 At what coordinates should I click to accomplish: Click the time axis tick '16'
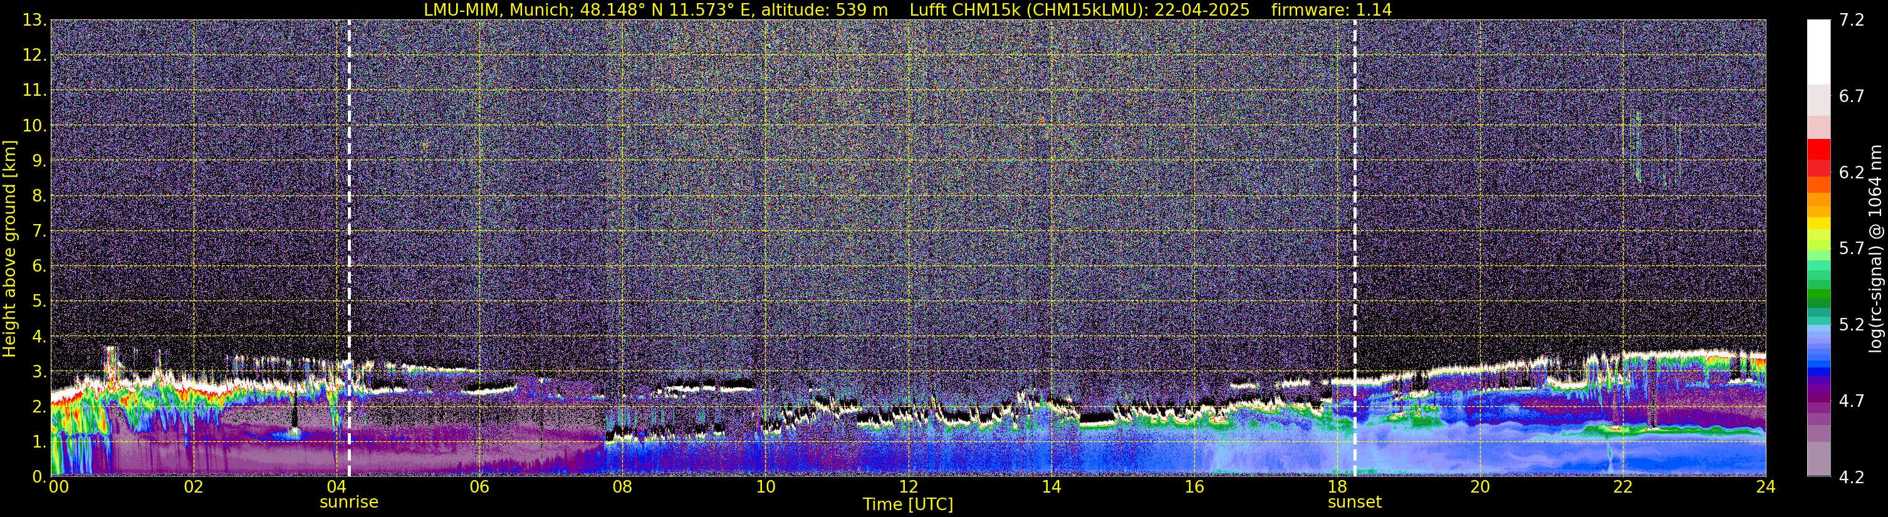[x=1194, y=487]
